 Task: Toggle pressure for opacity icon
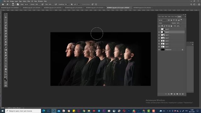42,4
